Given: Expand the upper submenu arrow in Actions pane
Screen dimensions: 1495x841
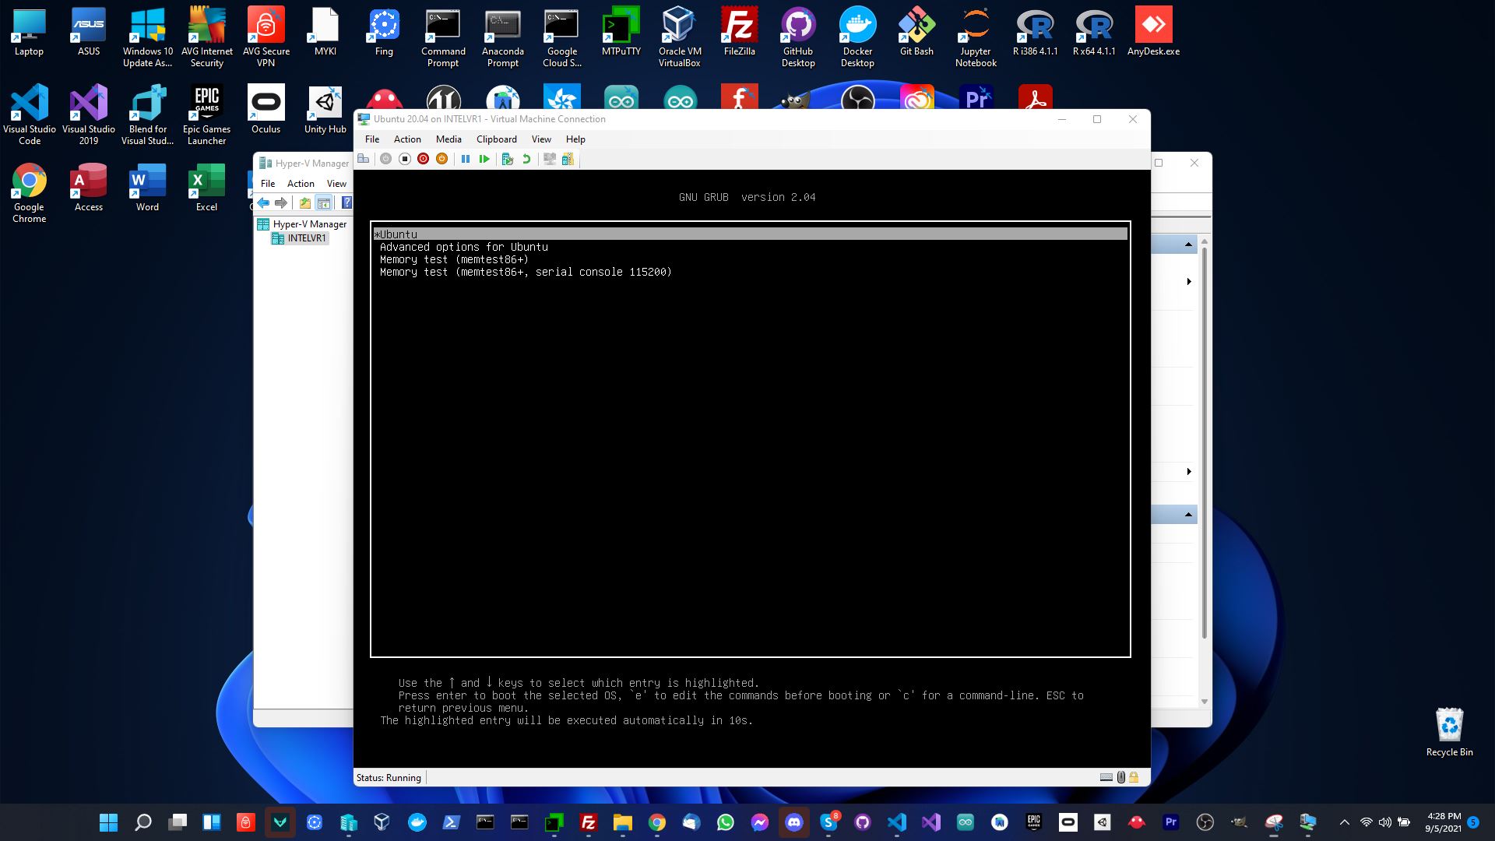Looking at the screenshot, I should click(1189, 281).
